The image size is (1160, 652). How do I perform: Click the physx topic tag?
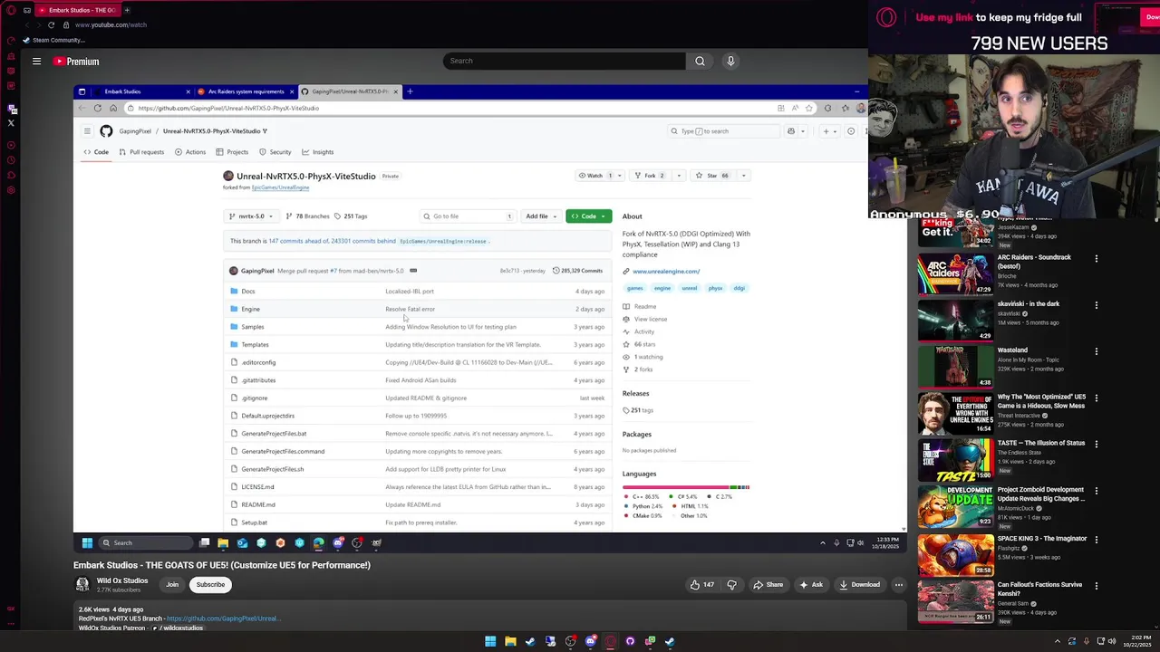715,288
